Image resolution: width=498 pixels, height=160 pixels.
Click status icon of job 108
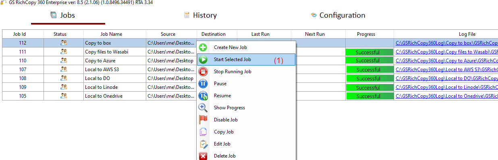point(64,78)
